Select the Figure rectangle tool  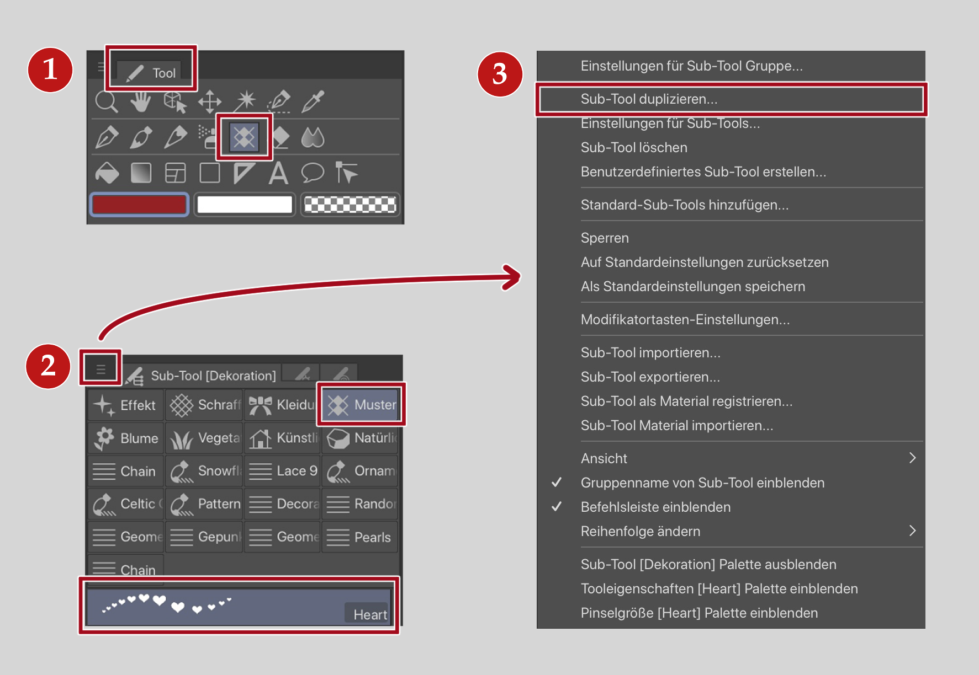(210, 173)
